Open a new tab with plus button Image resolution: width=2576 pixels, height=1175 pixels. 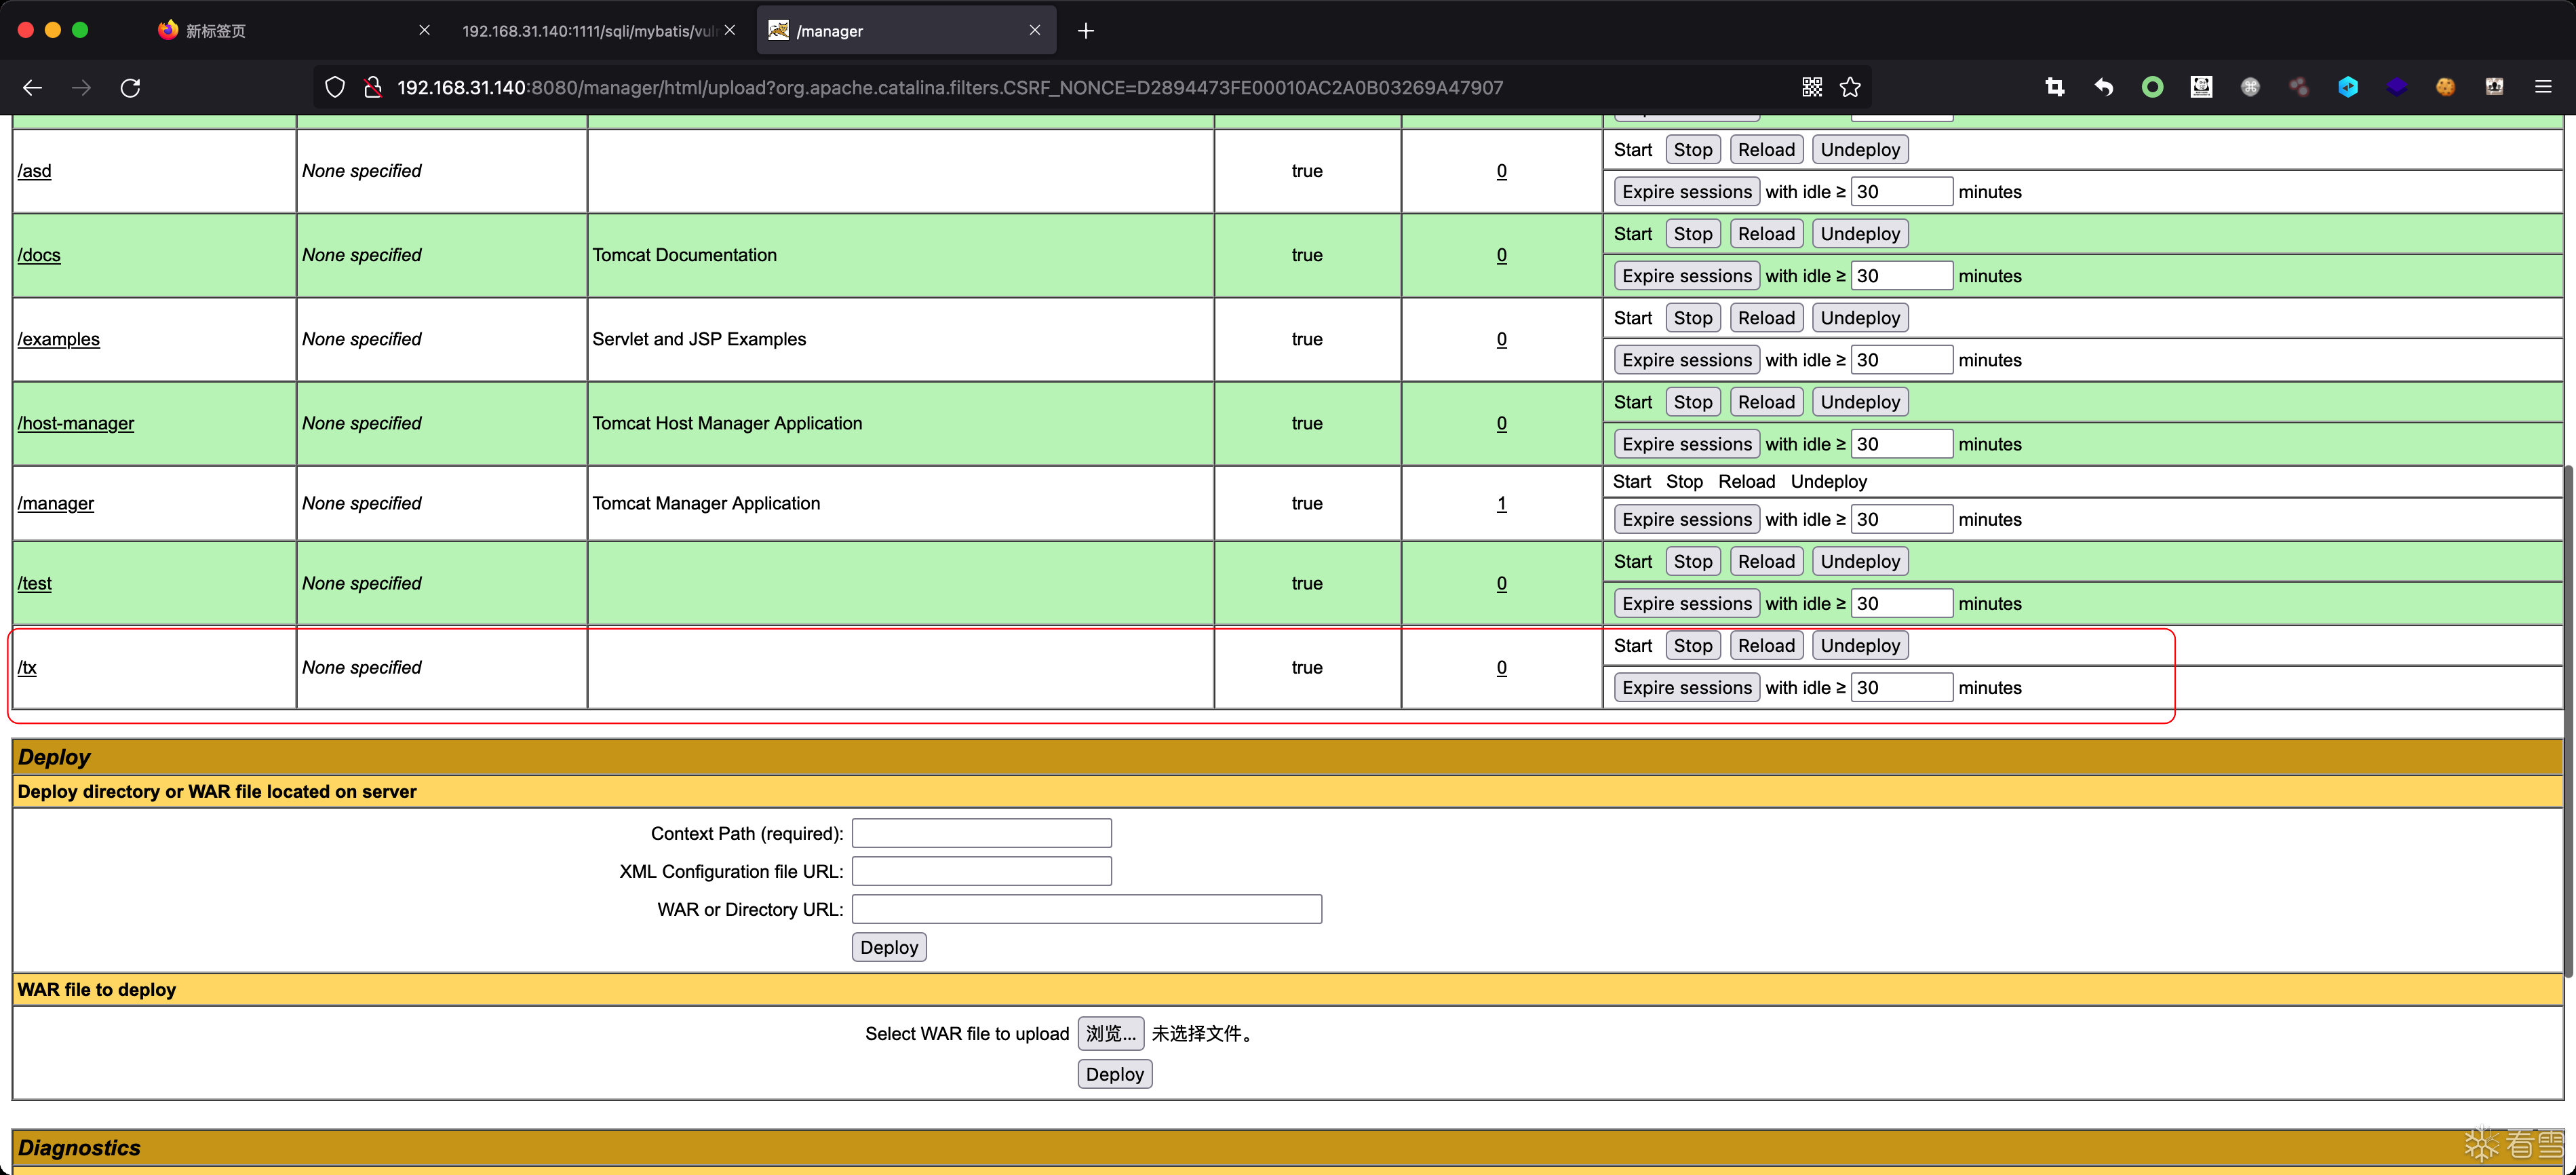click(x=1086, y=30)
